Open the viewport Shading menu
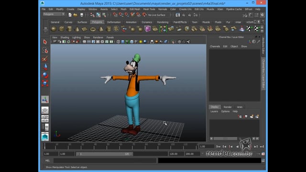The image size is (306, 172). (x=65, y=37)
